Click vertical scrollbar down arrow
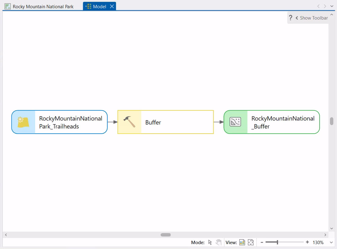337x249 pixels. tap(332, 228)
